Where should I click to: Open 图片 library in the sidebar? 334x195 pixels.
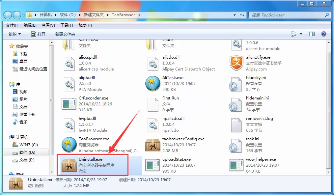pos(23,99)
